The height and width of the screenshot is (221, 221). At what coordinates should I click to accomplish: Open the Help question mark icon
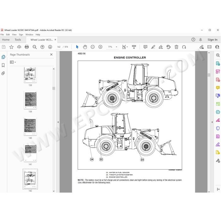193,39
